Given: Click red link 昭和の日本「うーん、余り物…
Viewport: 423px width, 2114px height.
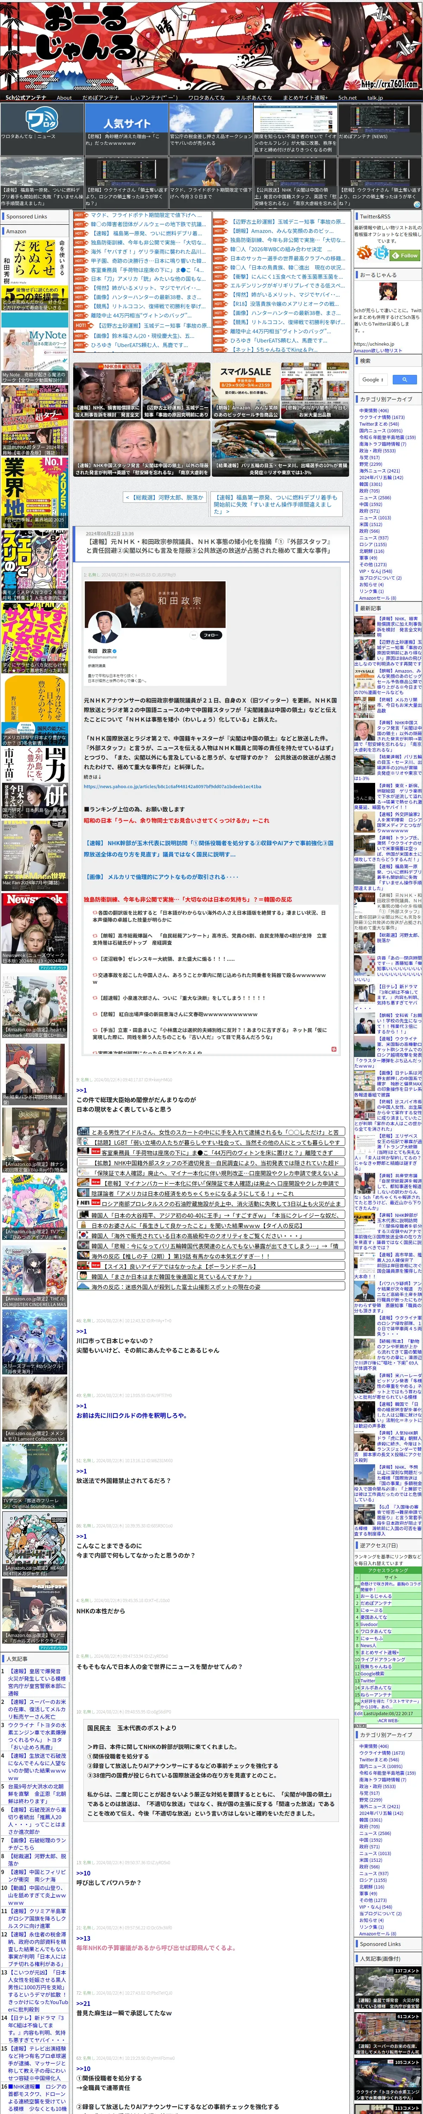Looking at the screenshot, I should click(176, 821).
